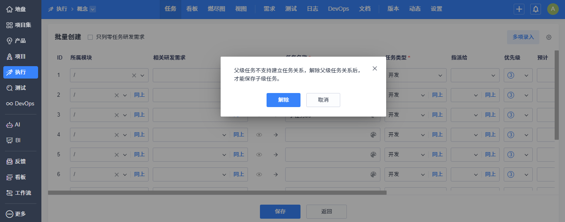This screenshot has height=222, width=565.
Task: Open the batch create settings gear
Action: pos(549,37)
